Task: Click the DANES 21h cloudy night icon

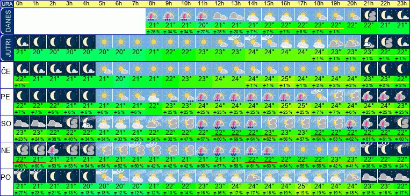Action: pos(369,15)
